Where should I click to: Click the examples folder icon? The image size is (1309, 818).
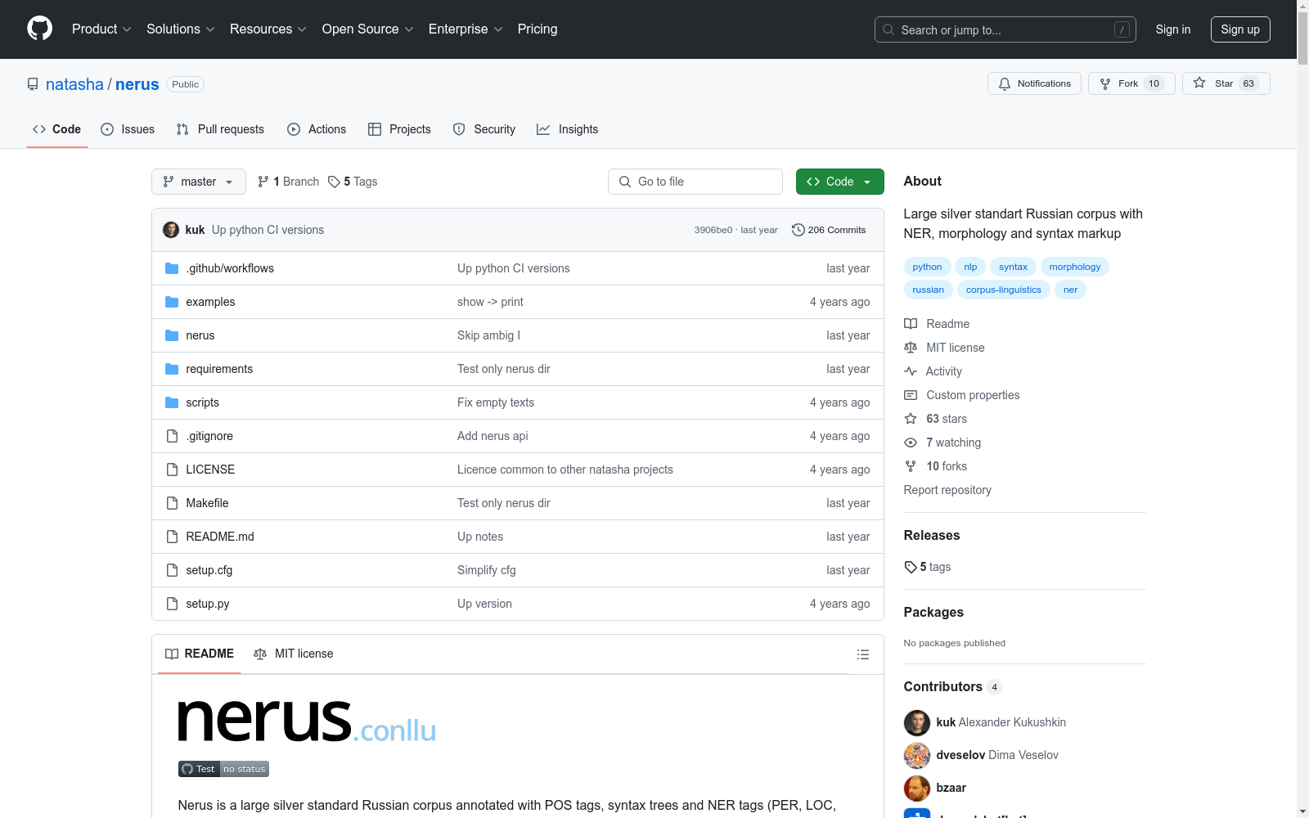pyautogui.click(x=172, y=302)
